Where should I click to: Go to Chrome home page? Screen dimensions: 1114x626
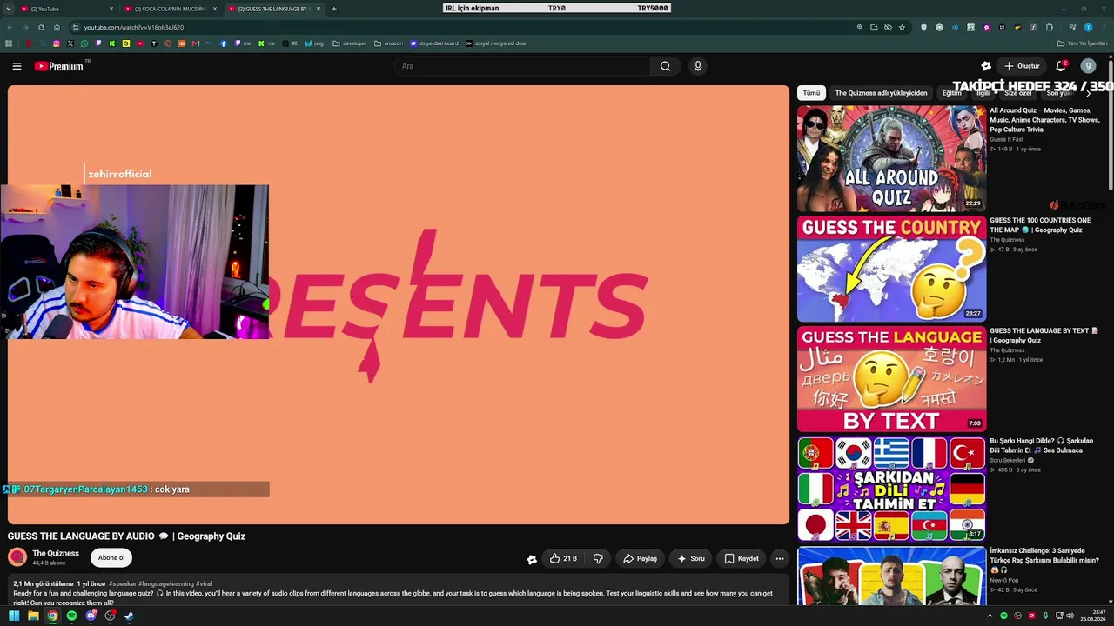click(57, 27)
